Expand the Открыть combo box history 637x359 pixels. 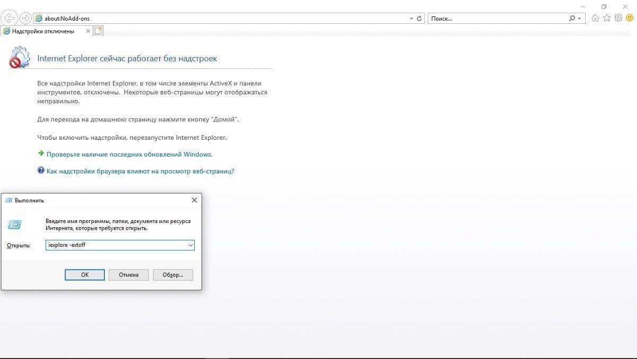click(190, 245)
